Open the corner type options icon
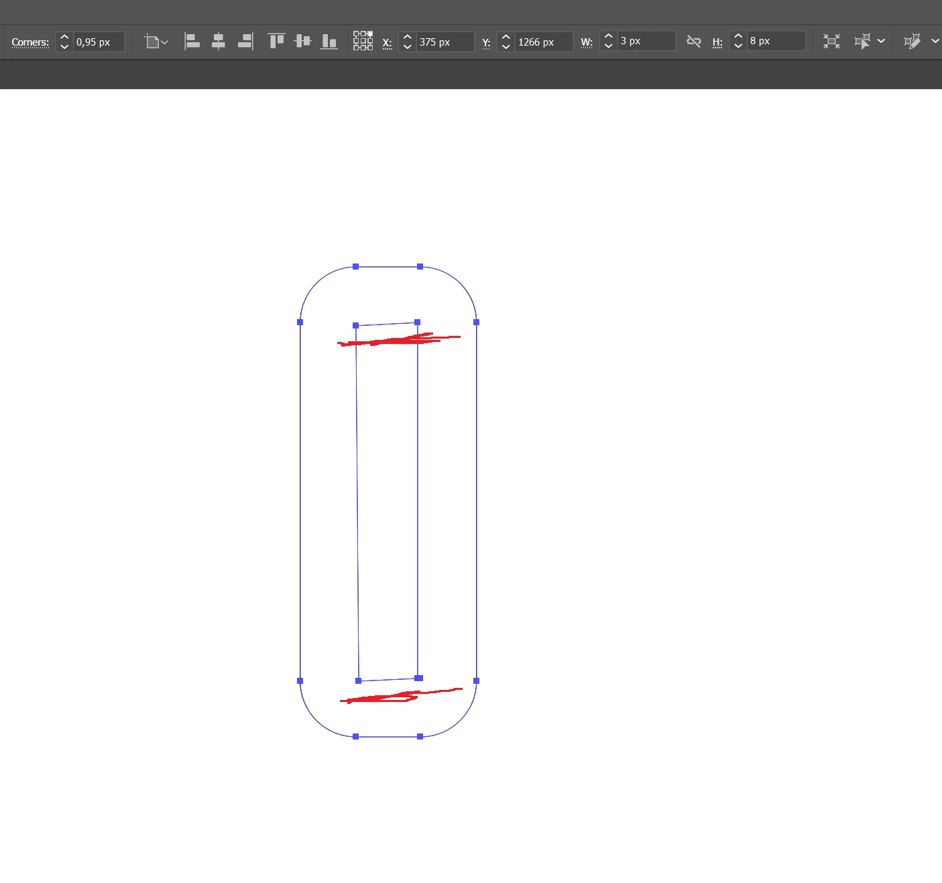This screenshot has width=942, height=883. click(x=152, y=42)
